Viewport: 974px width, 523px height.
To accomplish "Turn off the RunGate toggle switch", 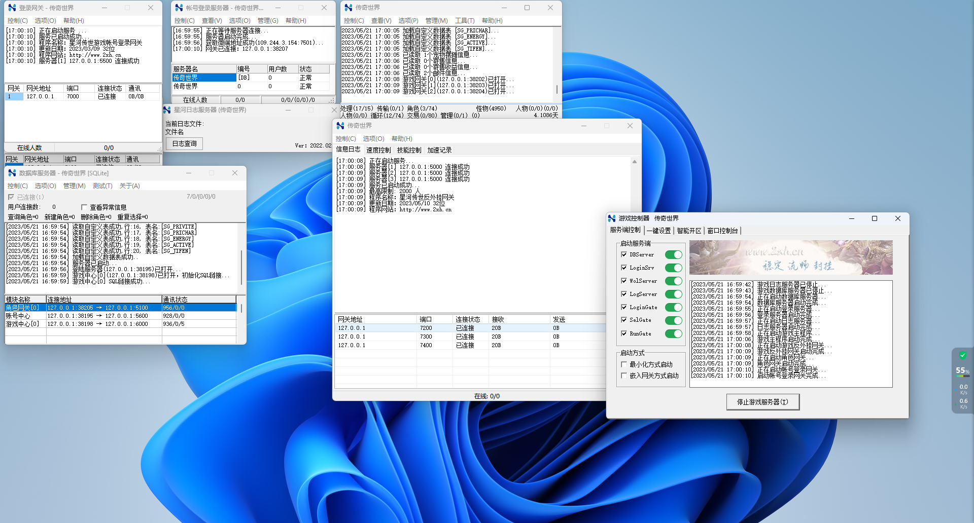I will click(x=673, y=334).
